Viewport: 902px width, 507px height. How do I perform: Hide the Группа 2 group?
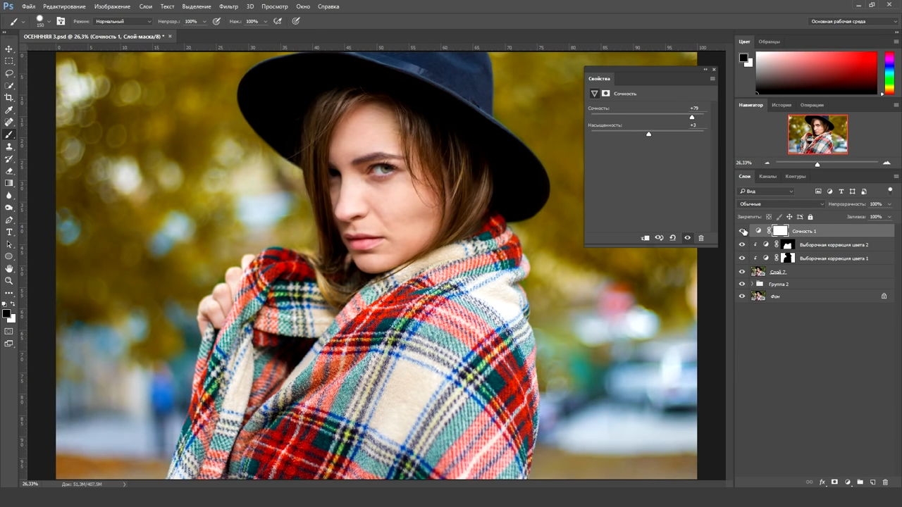click(x=742, y=284)
